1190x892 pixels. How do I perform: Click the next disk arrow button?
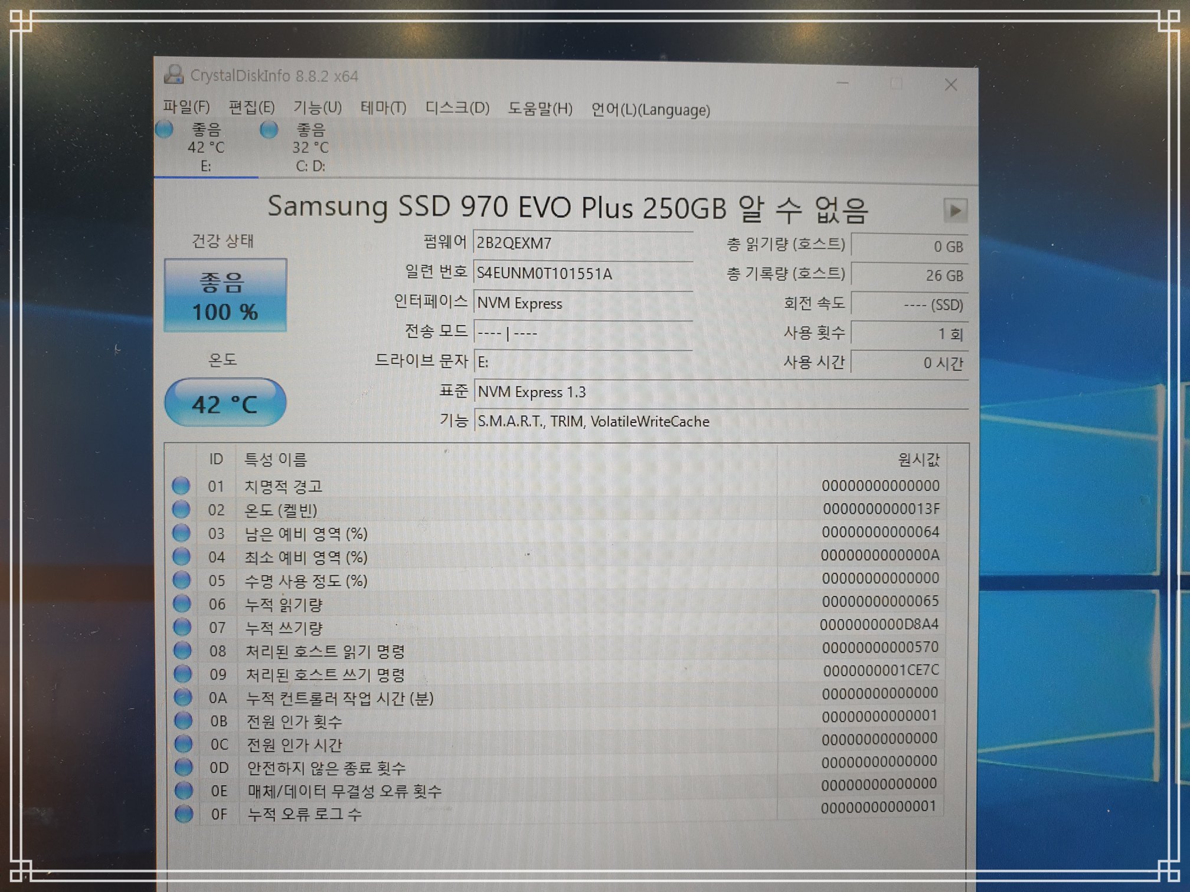click(x=955, y=211)
